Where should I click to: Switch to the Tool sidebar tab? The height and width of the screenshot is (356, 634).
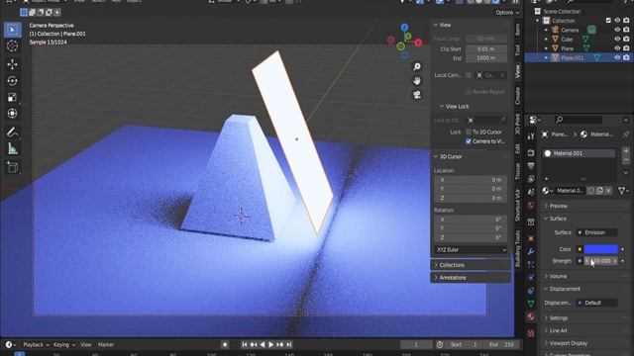(518, 50)
